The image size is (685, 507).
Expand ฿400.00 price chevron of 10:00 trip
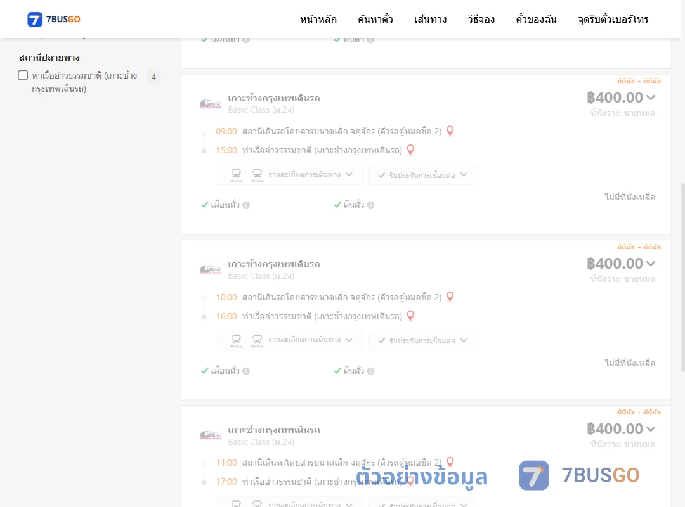651,264
